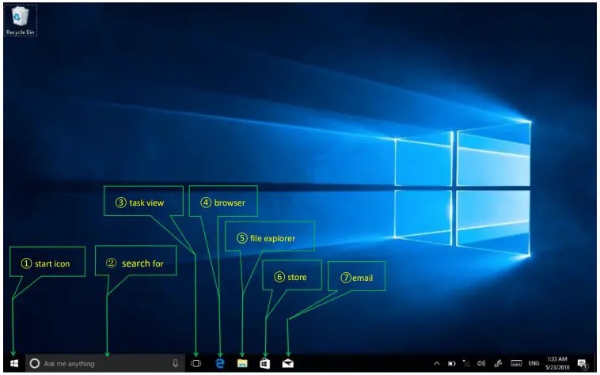Click the 'Ask me anything' search box
The width and height of the screenshot is (600, 375).
pyautogui.click(x=105, y=363)
